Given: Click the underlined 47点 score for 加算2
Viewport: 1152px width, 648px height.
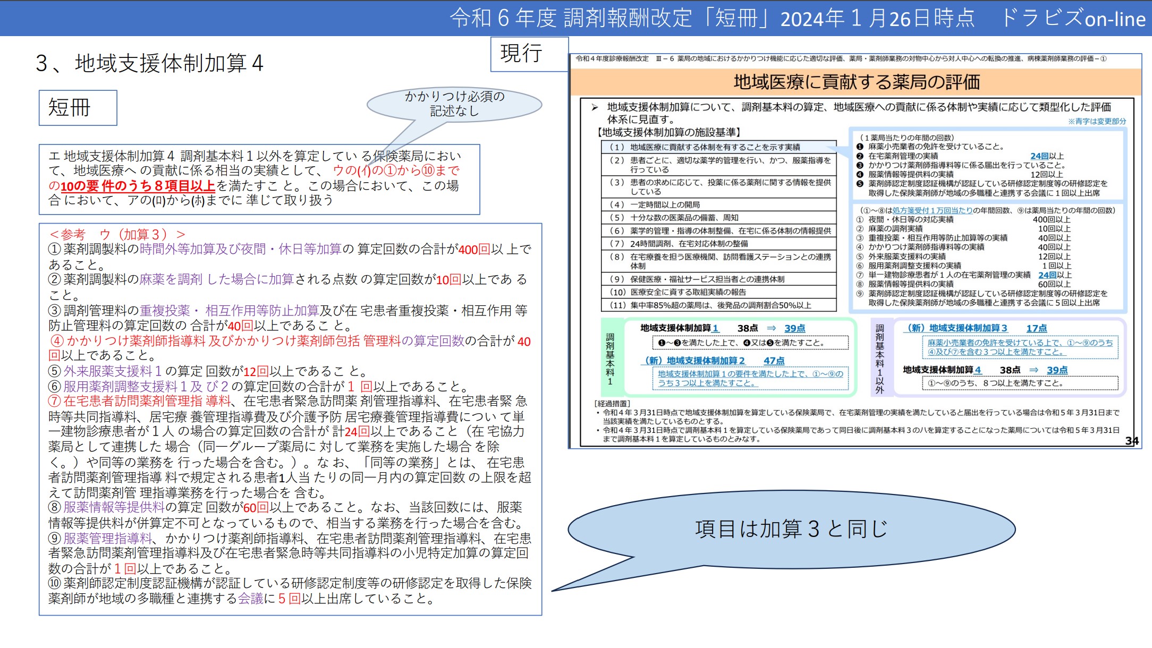Looking at the screenshot, I should (x=774, y=361).
